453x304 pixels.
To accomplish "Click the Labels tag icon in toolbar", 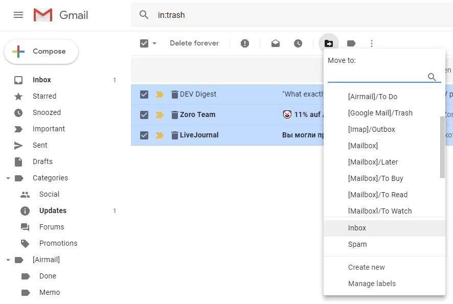I will [x=351, y=43].
